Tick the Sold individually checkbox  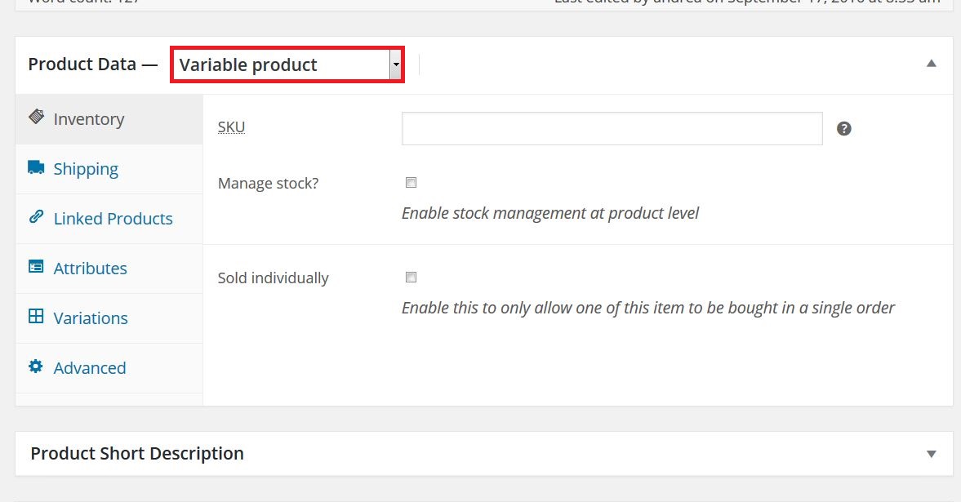click(x=412, y=277)
